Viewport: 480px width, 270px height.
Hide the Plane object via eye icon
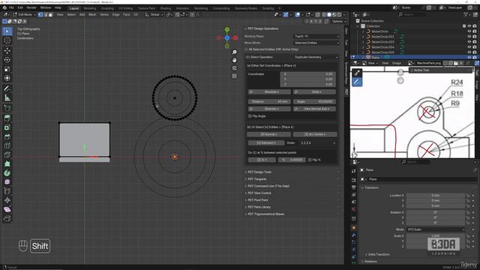tap(469, 58)
